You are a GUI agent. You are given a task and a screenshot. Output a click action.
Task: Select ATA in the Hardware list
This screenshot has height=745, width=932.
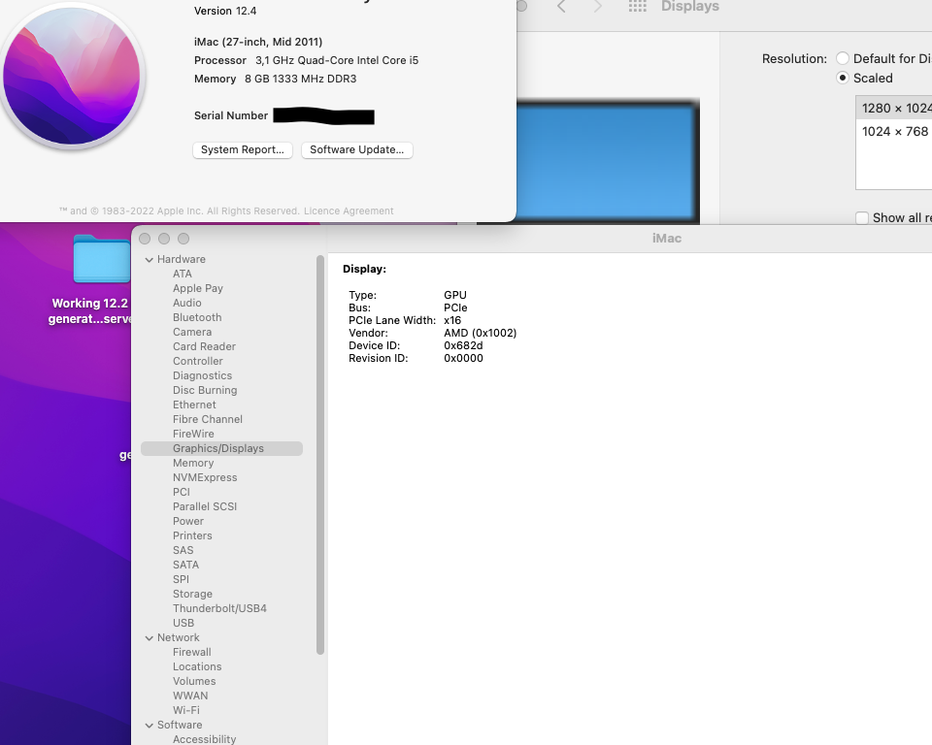click(183, 274)
